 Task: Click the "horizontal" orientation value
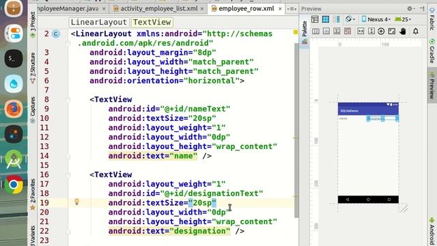(212, 81)
